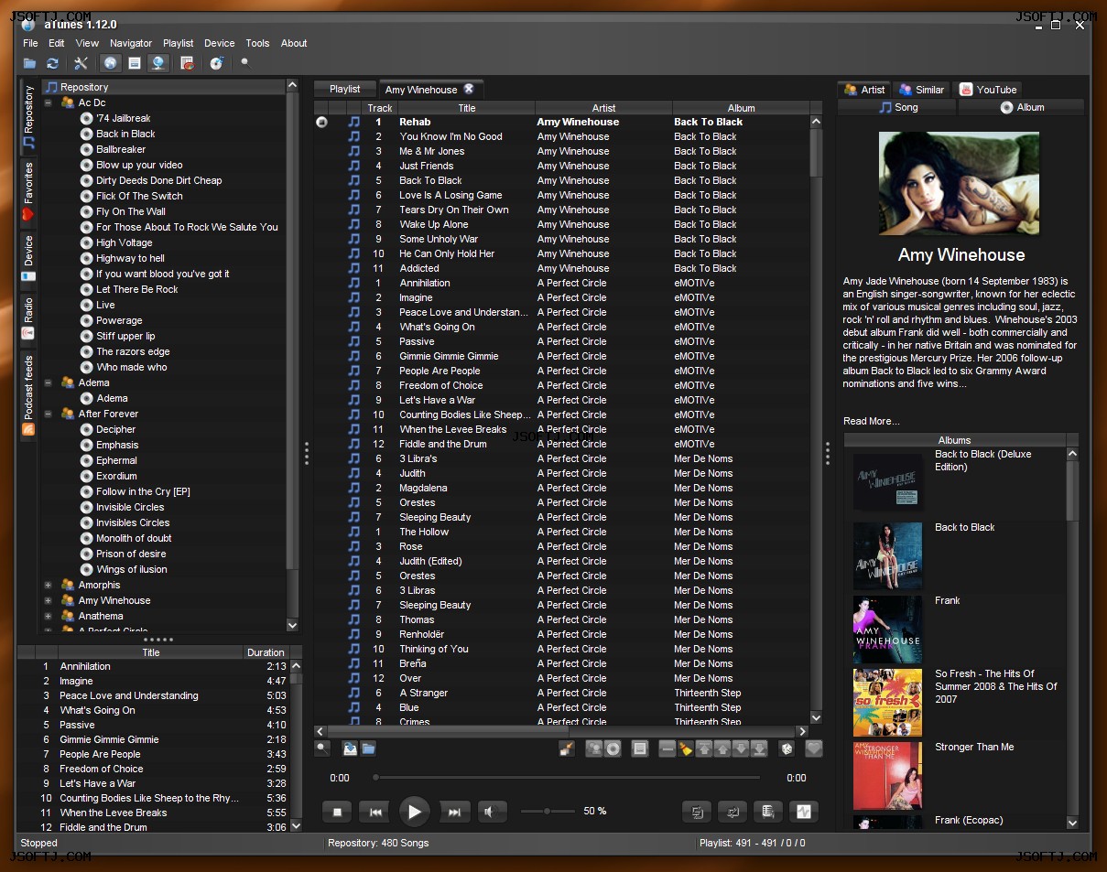The height and width of the screenshot is (872, 1107).
Task: Switch to the Playlist tab
Action: point(344,89)
